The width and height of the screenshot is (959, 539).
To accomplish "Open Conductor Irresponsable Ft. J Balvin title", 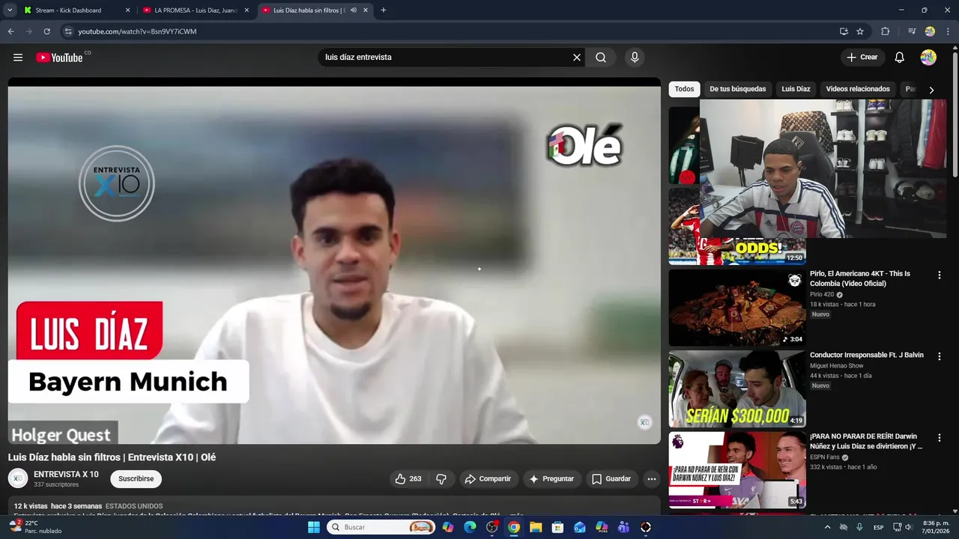I will (x=867, y=355).
